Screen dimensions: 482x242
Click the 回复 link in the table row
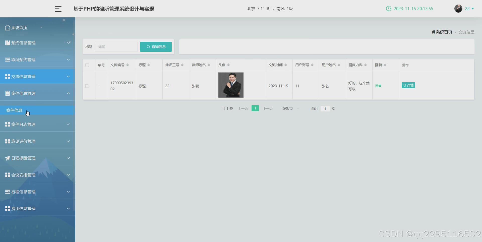(x=379, y=86)
